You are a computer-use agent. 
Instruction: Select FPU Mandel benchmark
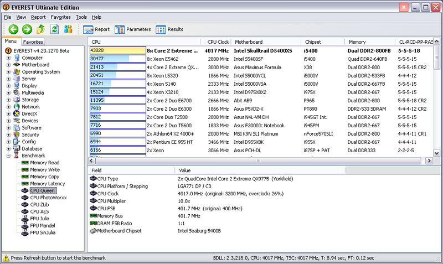tap(43, 226)
